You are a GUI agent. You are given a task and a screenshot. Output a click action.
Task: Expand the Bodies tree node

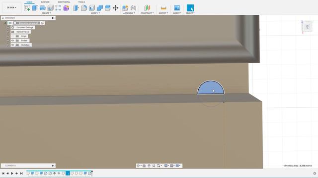(8, 41)
